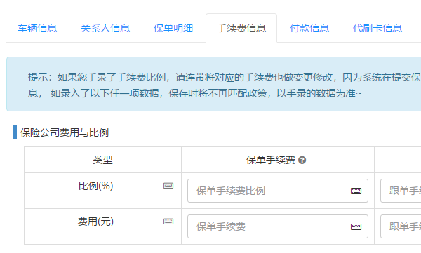Go to the 付款信息 tab
Screen dimensions: 421x253
(309, 28)
